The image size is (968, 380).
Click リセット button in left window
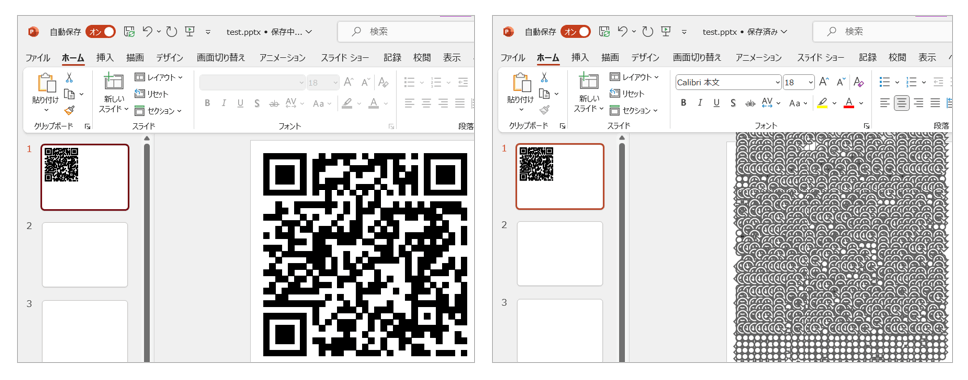click(152, 94)
